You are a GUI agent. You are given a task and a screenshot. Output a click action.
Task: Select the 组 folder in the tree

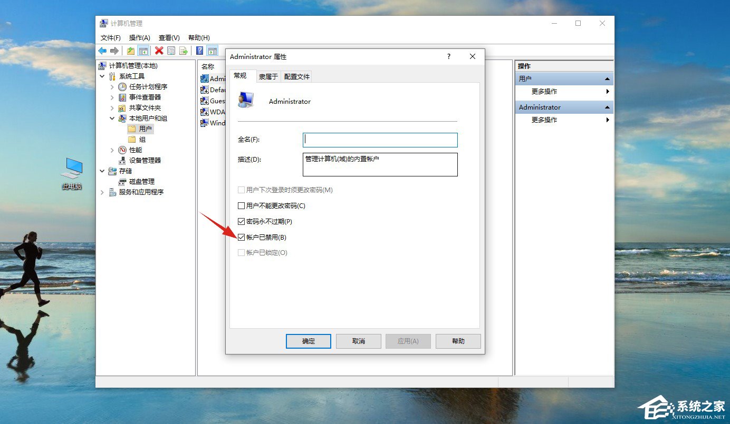pos(137,140)
